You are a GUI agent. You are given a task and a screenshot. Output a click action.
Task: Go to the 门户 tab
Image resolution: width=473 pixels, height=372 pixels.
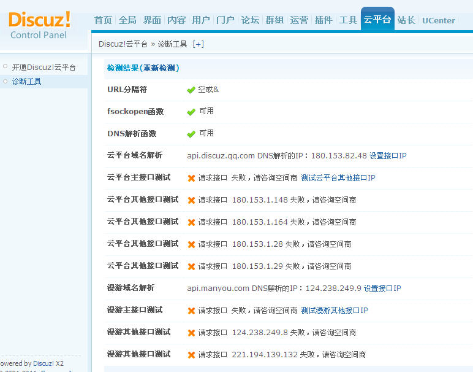pos(225,20)
